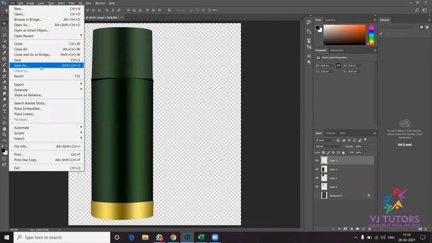Select the Move tool

coord(4,24)
